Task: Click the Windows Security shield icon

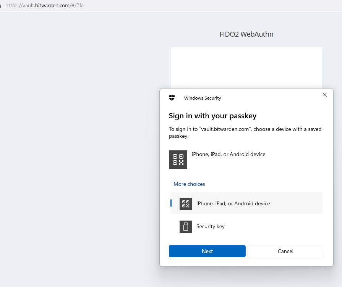Action: click(172, 98)
